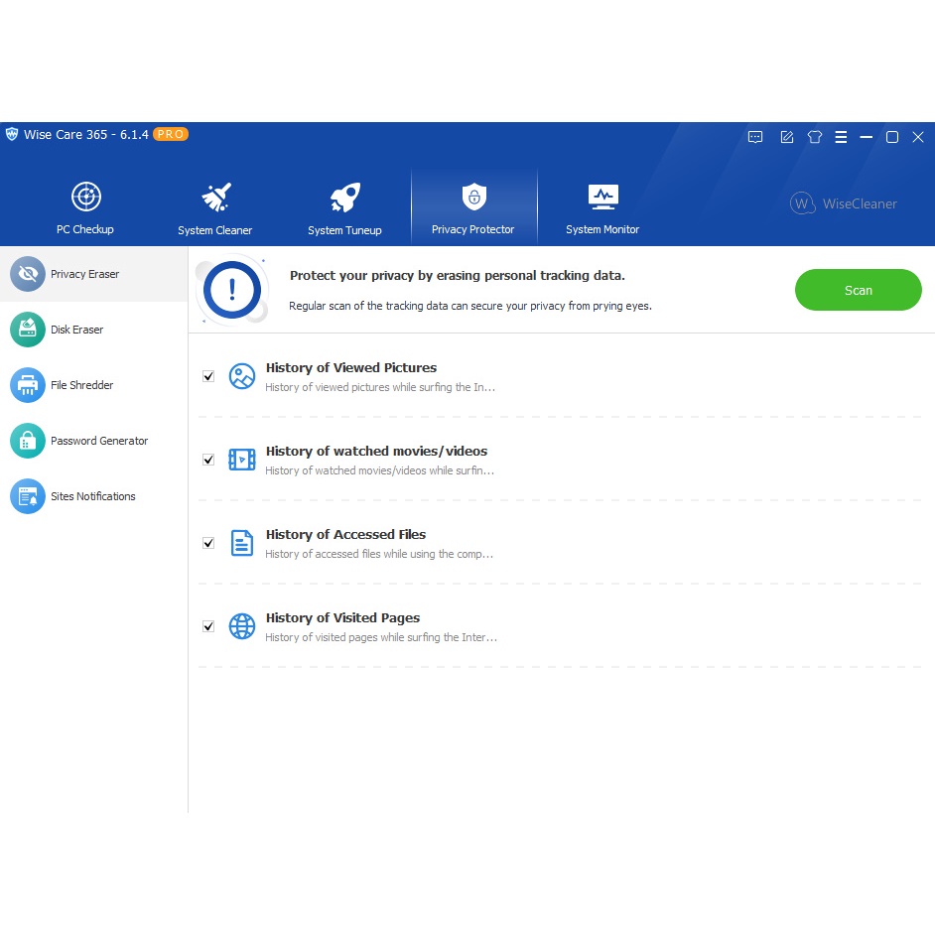Open the feedback message icon
The image size is (935, 935).
coord(755,137)
